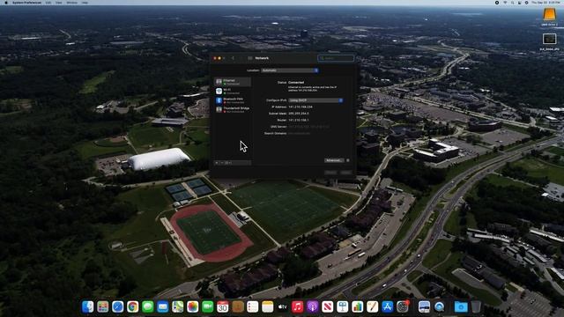Click the help question mark button
The image size is (564, 317).
pos(348,160)
